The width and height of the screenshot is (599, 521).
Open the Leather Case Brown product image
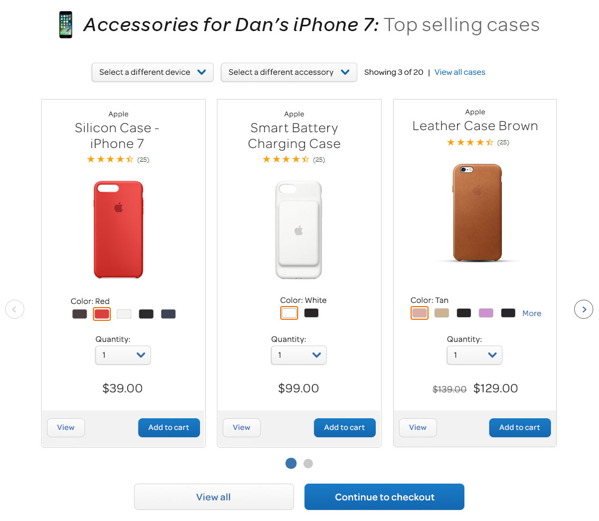477,213
